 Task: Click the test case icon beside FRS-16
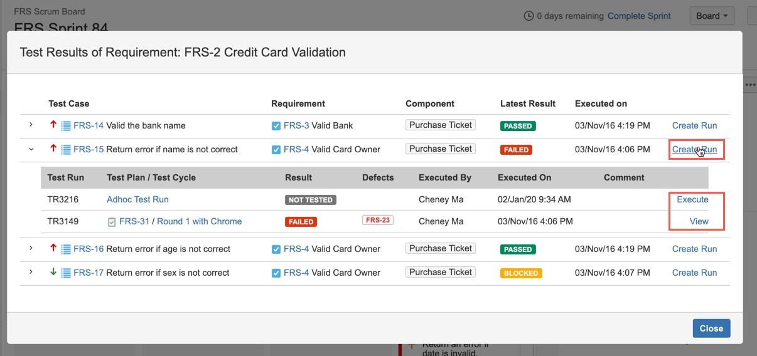[x=66, y=249]
